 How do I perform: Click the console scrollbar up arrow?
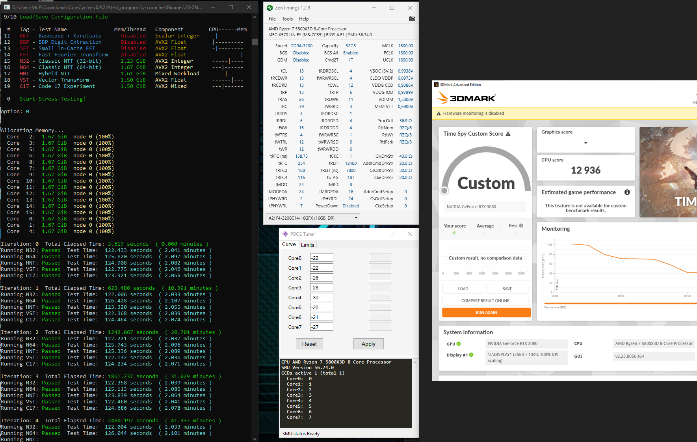click(255, 17)
